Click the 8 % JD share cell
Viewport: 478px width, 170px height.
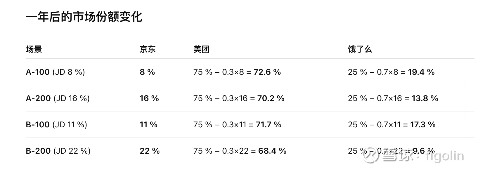point(147,72)
